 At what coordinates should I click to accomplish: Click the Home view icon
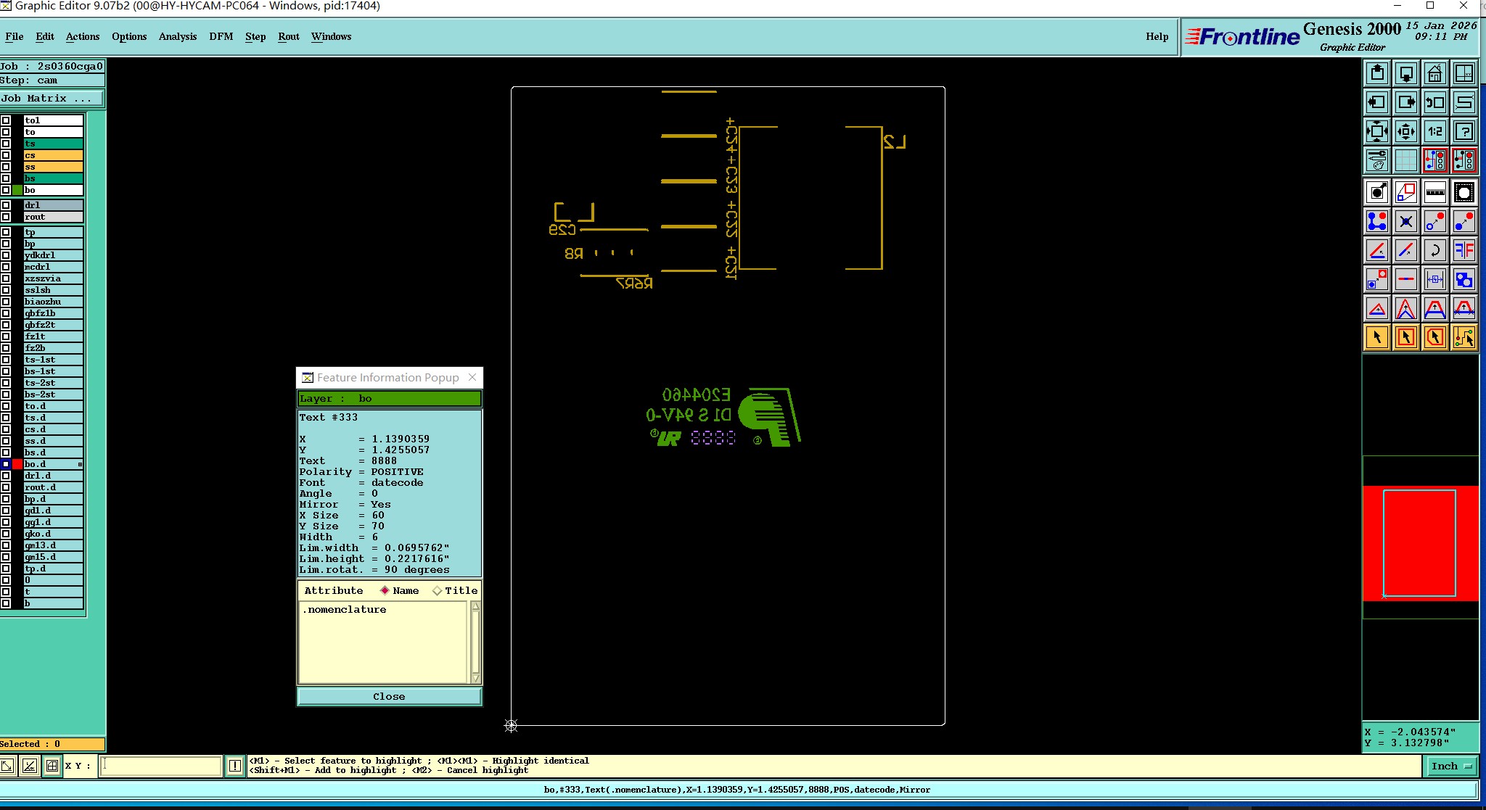point(1434,73)
